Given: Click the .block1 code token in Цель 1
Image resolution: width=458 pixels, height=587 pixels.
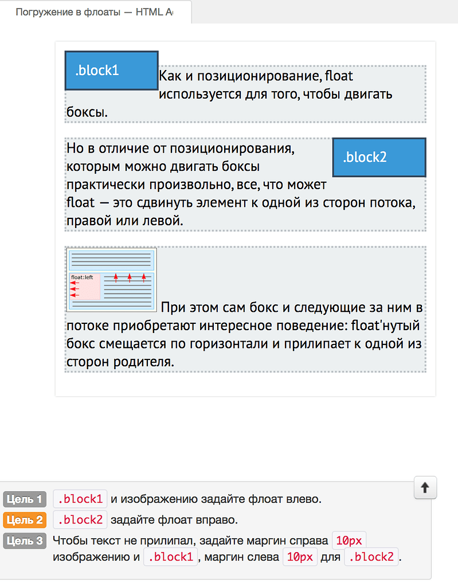Looking at the screenshot, I should pyautogui.click(x=80, y=499).
